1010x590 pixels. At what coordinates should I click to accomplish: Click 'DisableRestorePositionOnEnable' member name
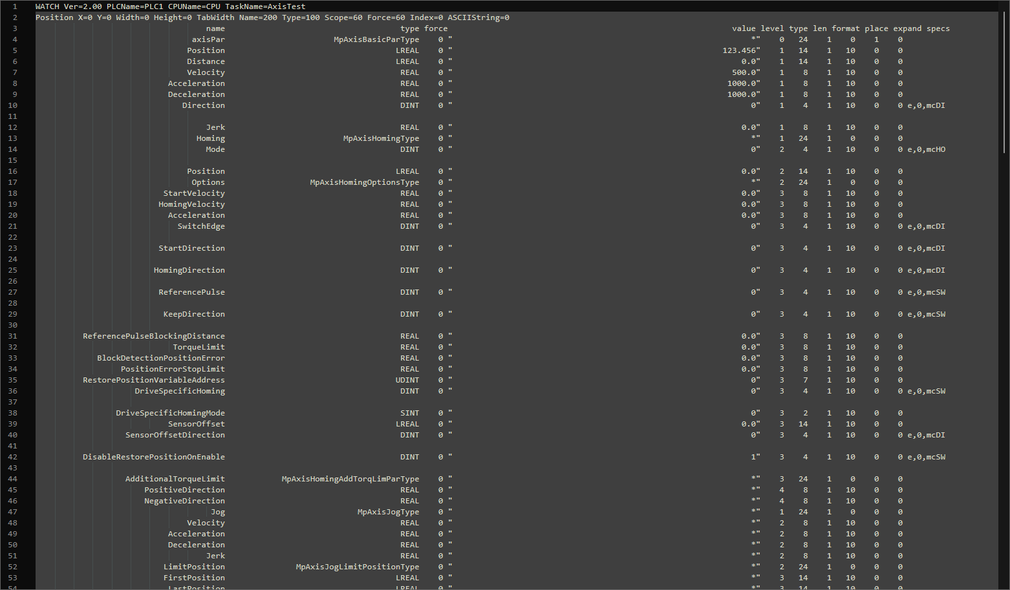154,457
